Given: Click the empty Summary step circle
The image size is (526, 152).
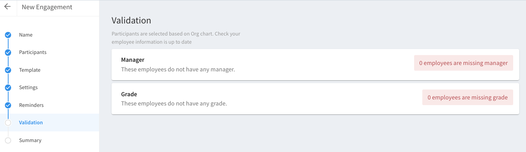Looking at the screenshot, I should [8, 140].
